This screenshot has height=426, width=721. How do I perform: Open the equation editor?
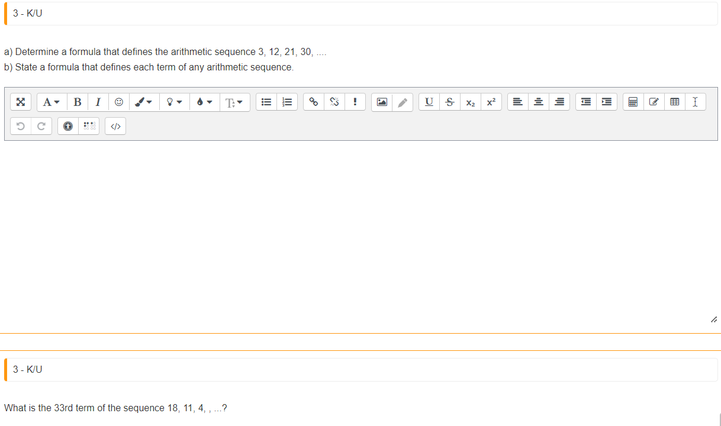[x=632, y=102]
